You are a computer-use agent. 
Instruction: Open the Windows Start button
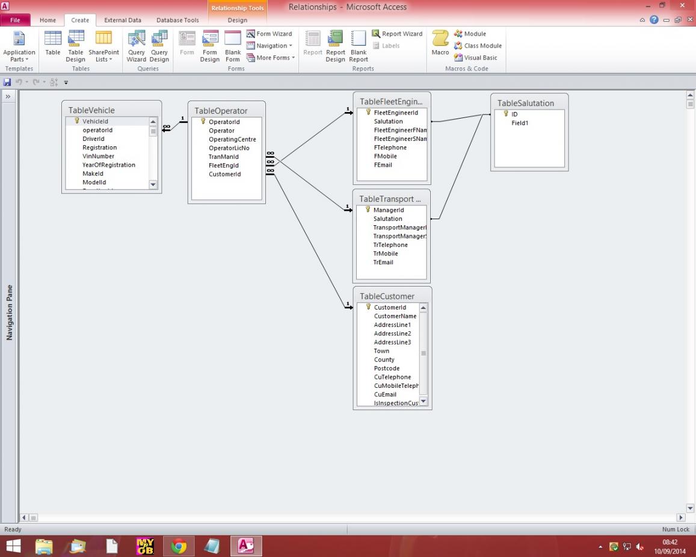click(x=13, y=546)
